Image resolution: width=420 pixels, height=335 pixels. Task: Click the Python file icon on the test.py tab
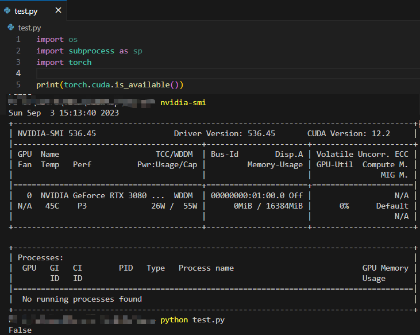7,10
